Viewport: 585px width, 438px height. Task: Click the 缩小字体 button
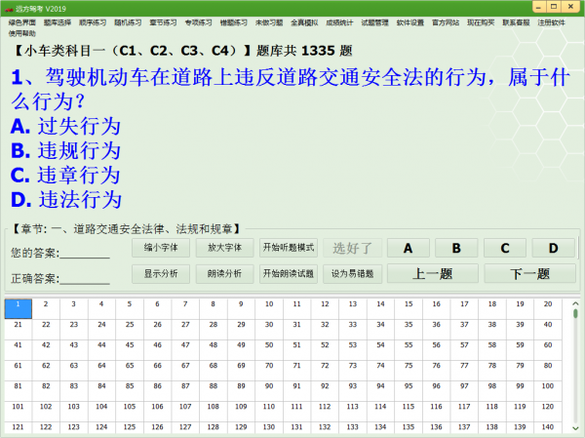tap(161, 248)
